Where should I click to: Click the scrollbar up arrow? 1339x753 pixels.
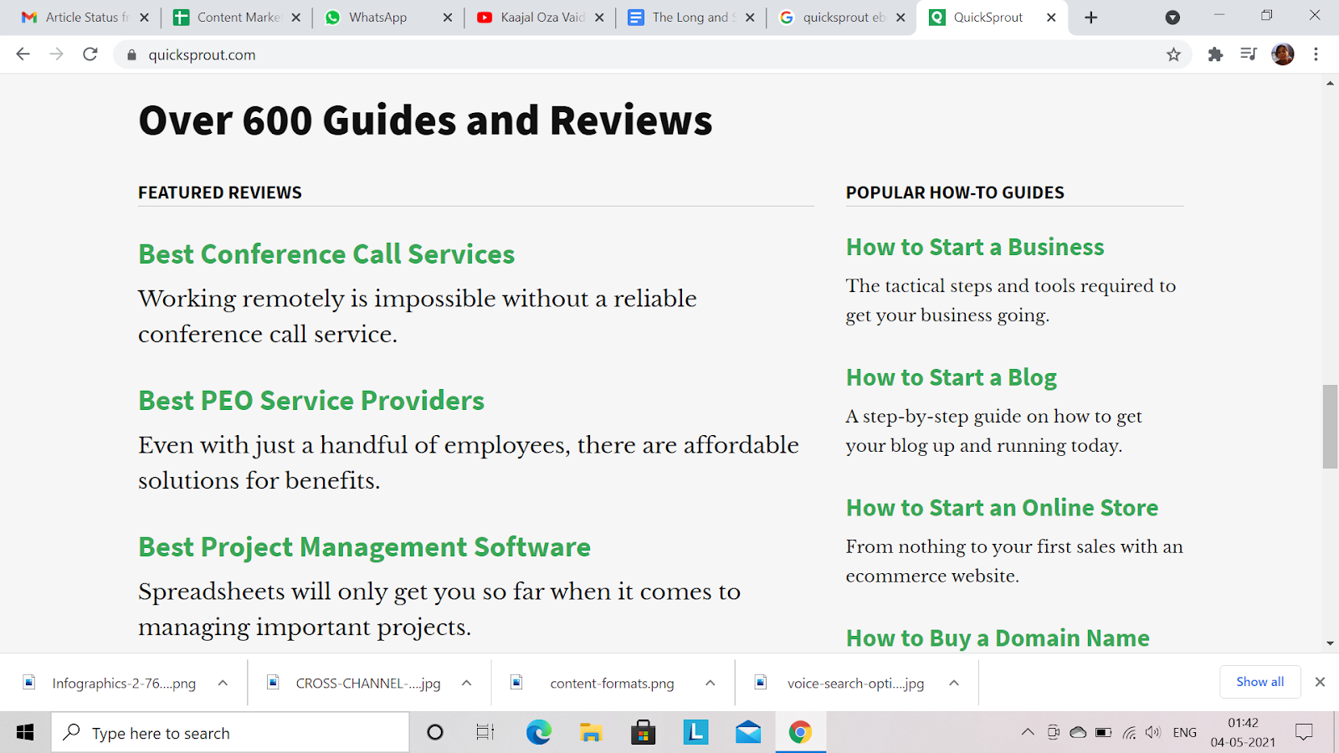(x=1330, y=83)
